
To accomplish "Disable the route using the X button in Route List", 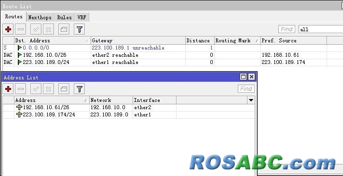I will click(x=49, y=29).
